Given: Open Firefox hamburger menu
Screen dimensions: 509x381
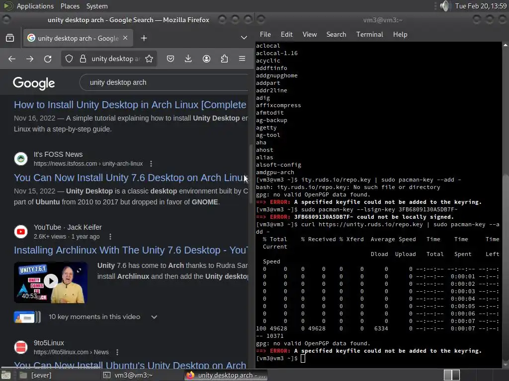Looking at the screenshot, I should click(242, 59).
